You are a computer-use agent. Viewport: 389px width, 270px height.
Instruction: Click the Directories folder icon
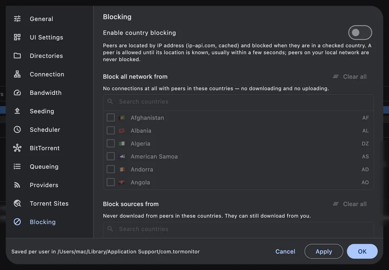click(x=17, y=56)
